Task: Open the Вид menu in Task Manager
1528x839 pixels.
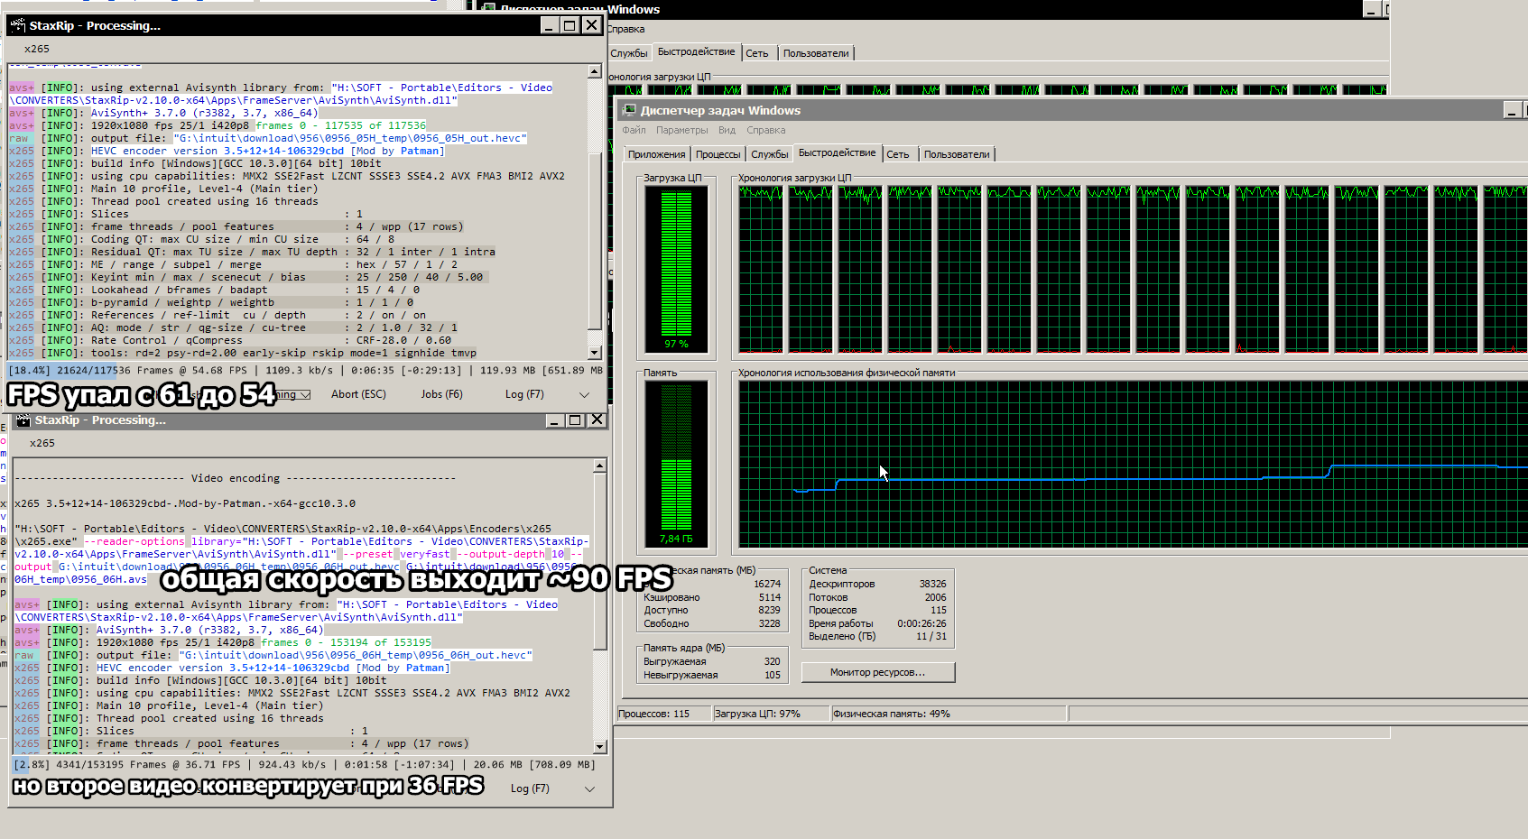Action: [x=727, y=130]
